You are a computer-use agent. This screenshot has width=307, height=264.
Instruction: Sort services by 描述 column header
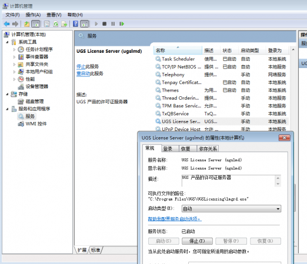211,50
